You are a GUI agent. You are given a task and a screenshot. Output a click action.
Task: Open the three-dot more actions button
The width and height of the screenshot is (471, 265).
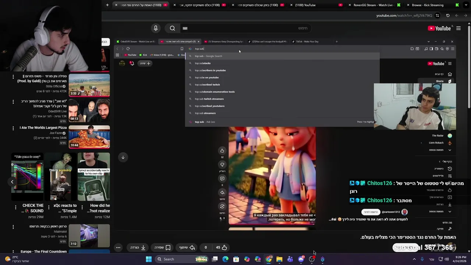[118, 247]
